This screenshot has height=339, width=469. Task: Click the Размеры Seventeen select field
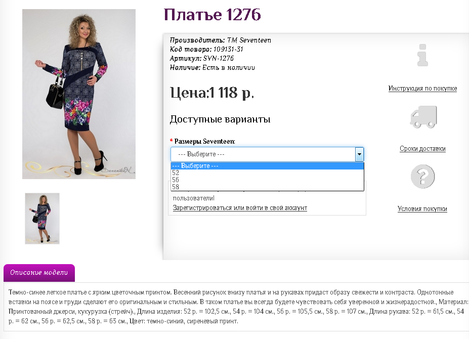pyautogui.click(x=267, y=154)
